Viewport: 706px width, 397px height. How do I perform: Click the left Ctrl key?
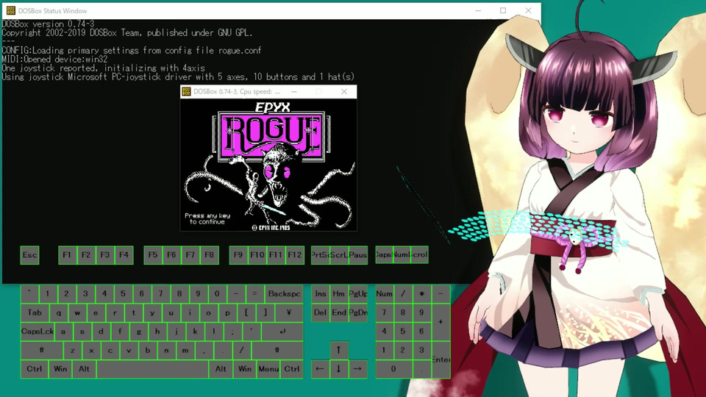click(x=35, y=370)
